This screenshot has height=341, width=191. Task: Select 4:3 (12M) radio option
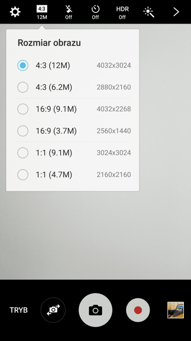[73, 65]
